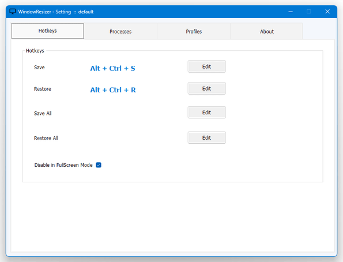This screenshot has width=343, height=262.
Task: Click the Save All label
Action: point(43,113)
